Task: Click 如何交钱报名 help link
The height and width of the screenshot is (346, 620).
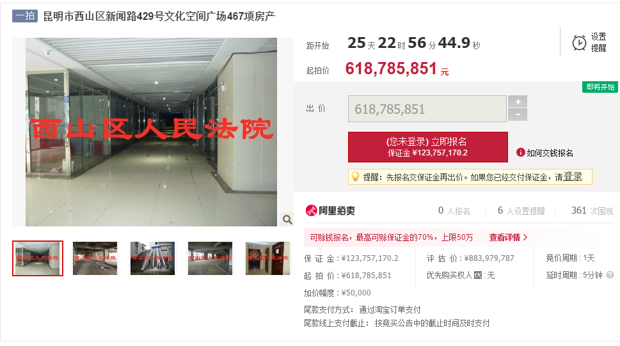Action: coord(550,153)
